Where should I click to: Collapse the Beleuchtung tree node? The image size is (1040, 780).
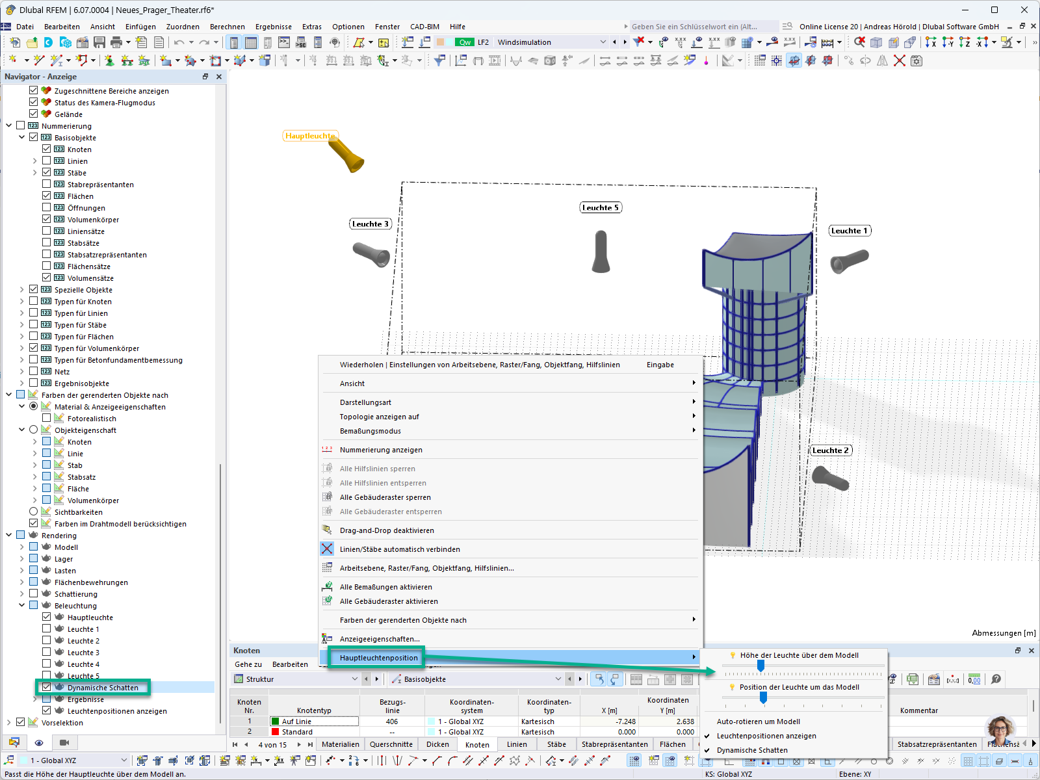[x=21, y=606]
